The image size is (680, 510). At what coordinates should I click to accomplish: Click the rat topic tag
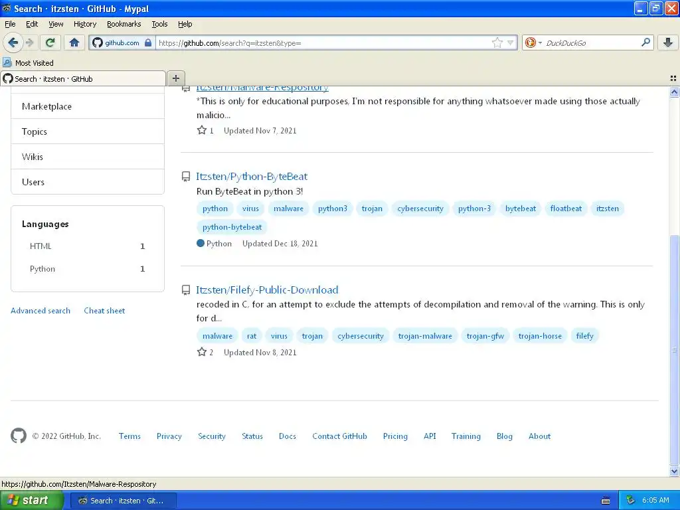coord(252,336)
